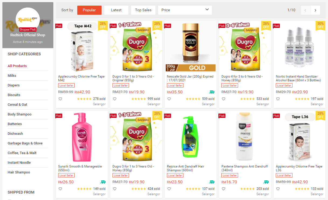Image resolution: width=328 pixels, height=200 pixels.
Task: Sort products by Latest
Action: click(x=116, y=10)
